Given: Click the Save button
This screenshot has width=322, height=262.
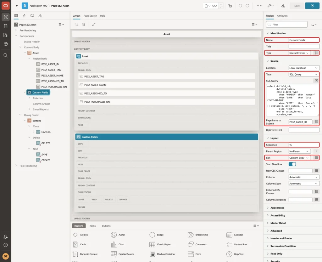Looking at the screenshot, I should tap(297, 6).
